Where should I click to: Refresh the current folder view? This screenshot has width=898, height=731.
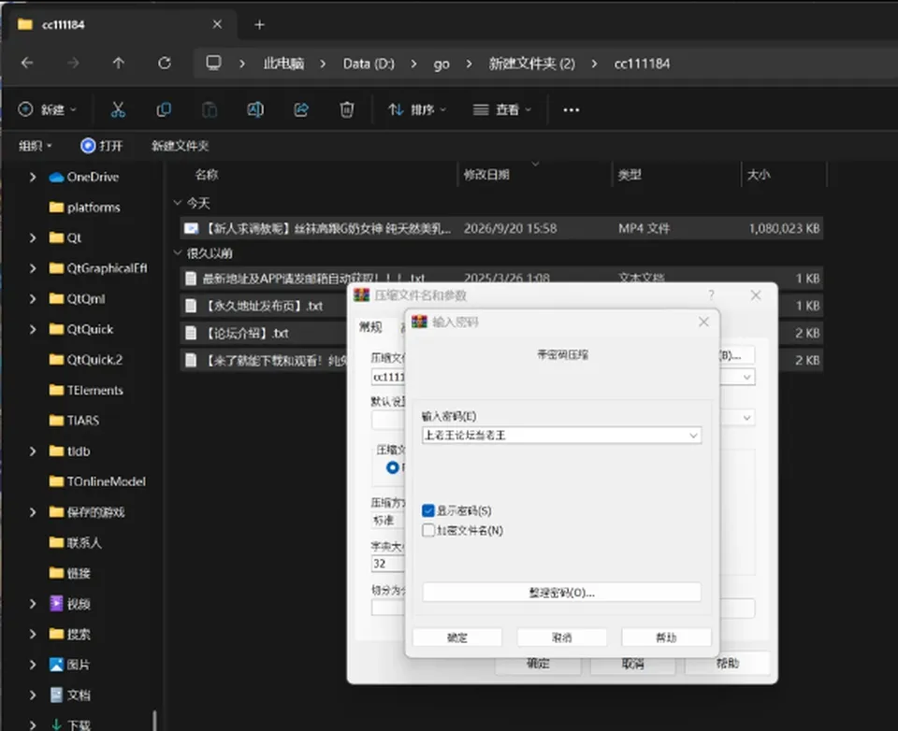165,63
